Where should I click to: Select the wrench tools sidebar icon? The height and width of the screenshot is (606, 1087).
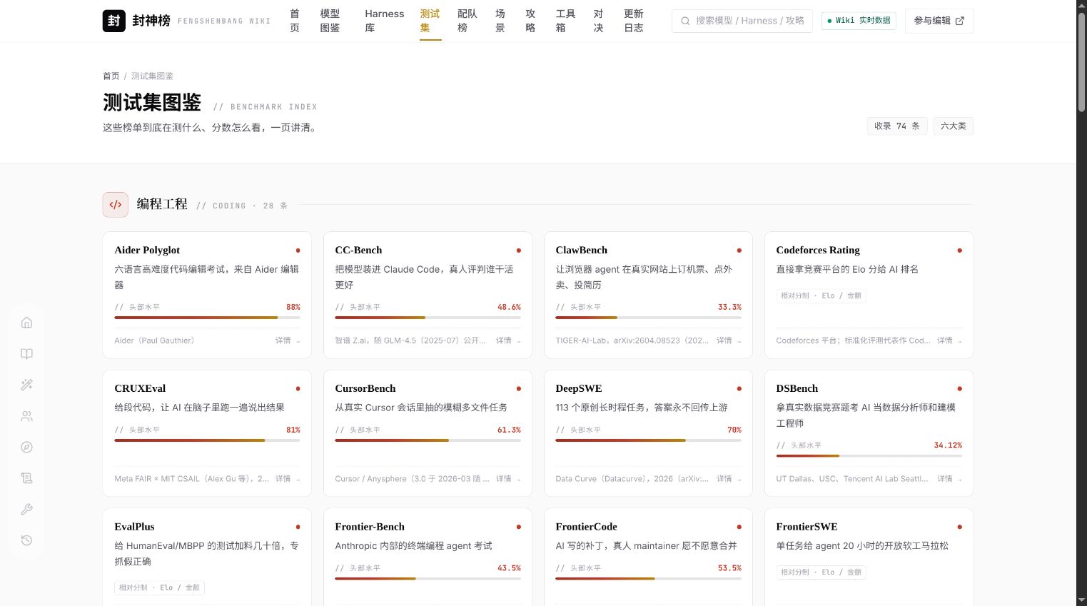point(26,510)
